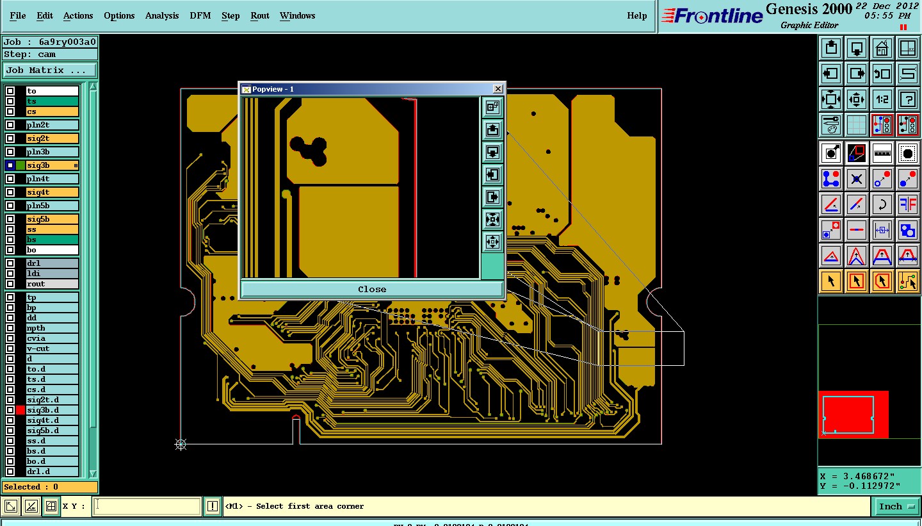
Task: Click the mirror F icon
Action: click(908, 204)
